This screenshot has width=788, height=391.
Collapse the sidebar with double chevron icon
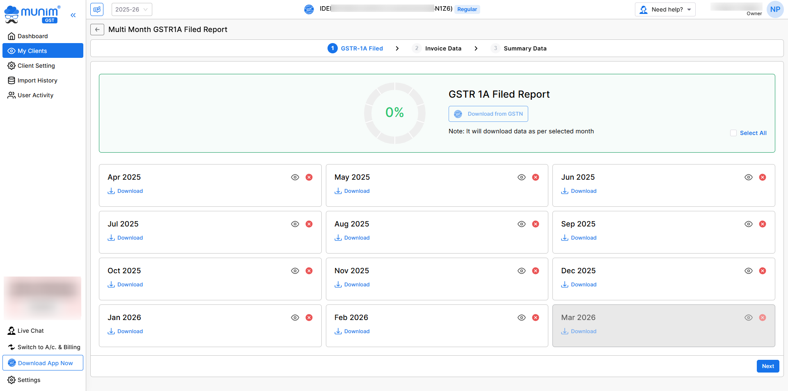coord(73,15)
